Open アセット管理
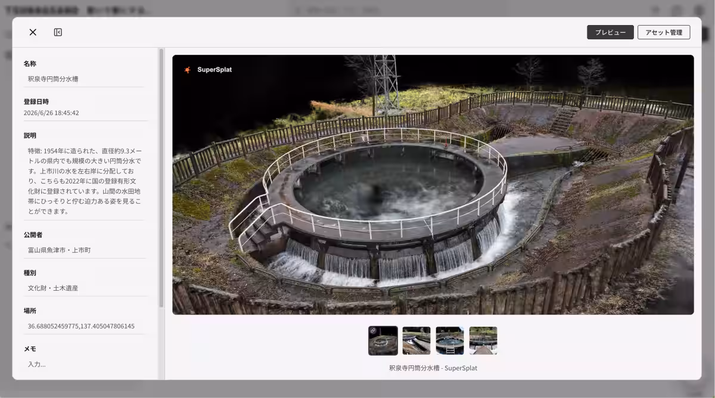The width and height of the screenshot is (715, 398). point(664,32)
